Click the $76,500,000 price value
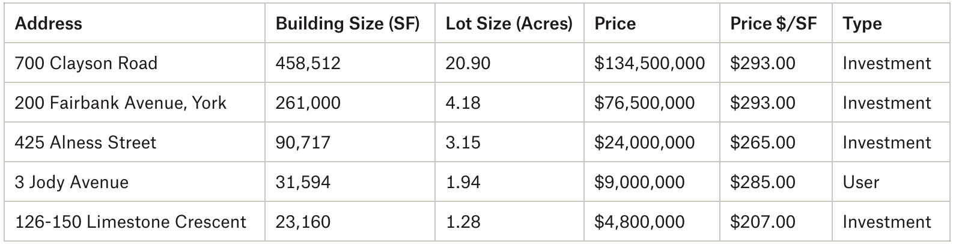953x244 pixels. 644,103
